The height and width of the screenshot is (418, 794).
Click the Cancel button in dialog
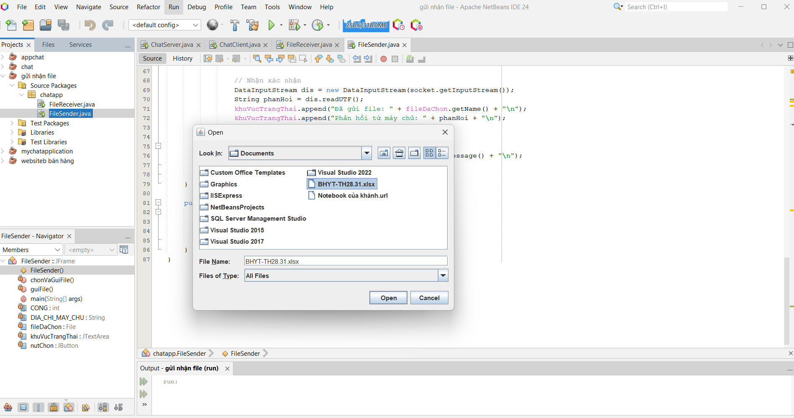(429, 298)
